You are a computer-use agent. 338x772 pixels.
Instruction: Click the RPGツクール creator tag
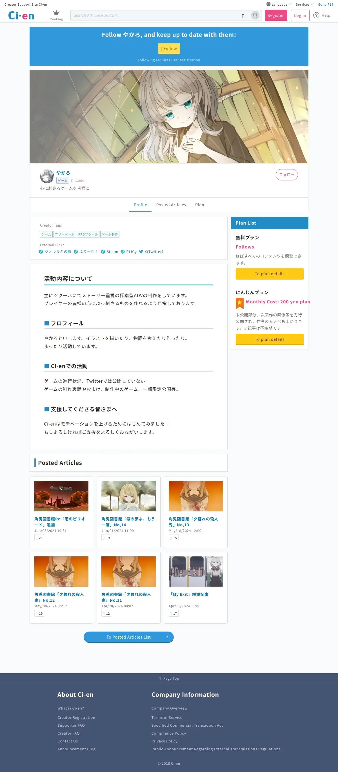pos(88,234)
